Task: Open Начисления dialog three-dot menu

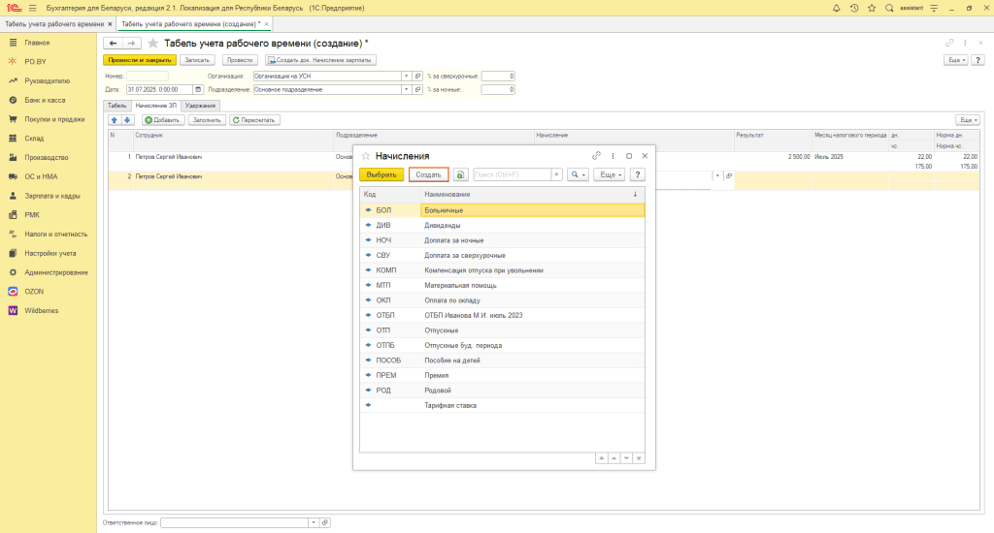Action: coord(613,156)
